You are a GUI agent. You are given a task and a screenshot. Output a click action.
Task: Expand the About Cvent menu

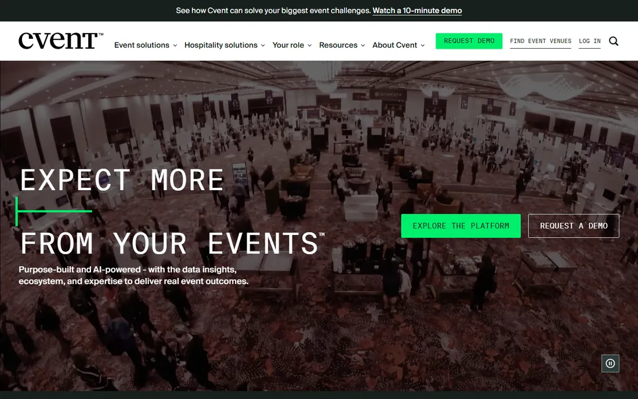pyautogui.click(x=399, y=45)
